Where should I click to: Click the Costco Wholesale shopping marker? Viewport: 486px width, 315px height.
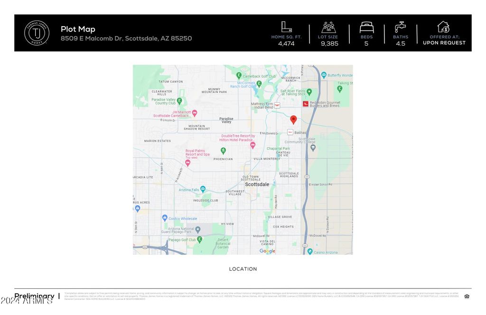165,218
